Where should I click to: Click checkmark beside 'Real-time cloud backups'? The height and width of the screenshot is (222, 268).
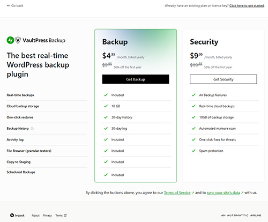tap(193, 106)
